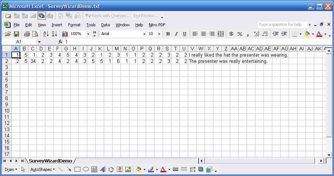This screenshot has height=176, width=334.
Task: Insert Picture from File icon
Action: coord(128,169)
